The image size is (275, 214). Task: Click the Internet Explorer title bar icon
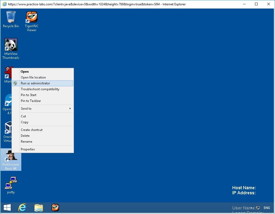tap(4, 4)
